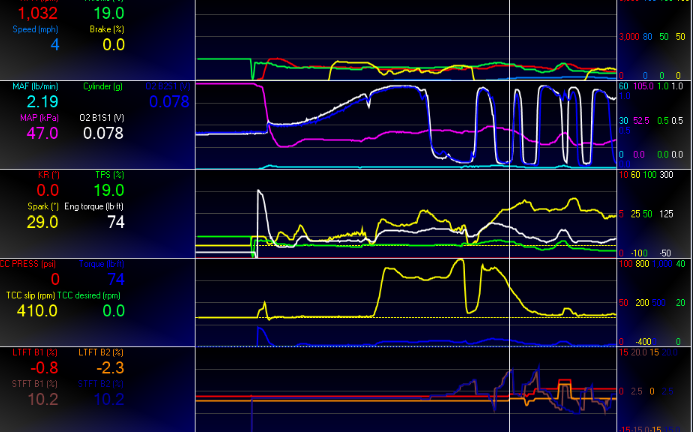693x432 pixels.
Task: Click the STFT B2 (%) label
Action: [101, 384]
